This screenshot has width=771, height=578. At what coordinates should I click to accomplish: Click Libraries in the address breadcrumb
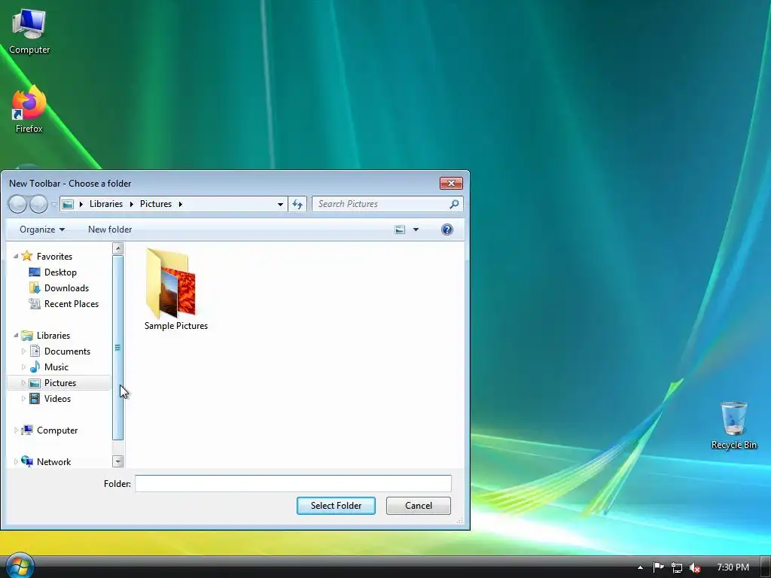tap(105, 204)
